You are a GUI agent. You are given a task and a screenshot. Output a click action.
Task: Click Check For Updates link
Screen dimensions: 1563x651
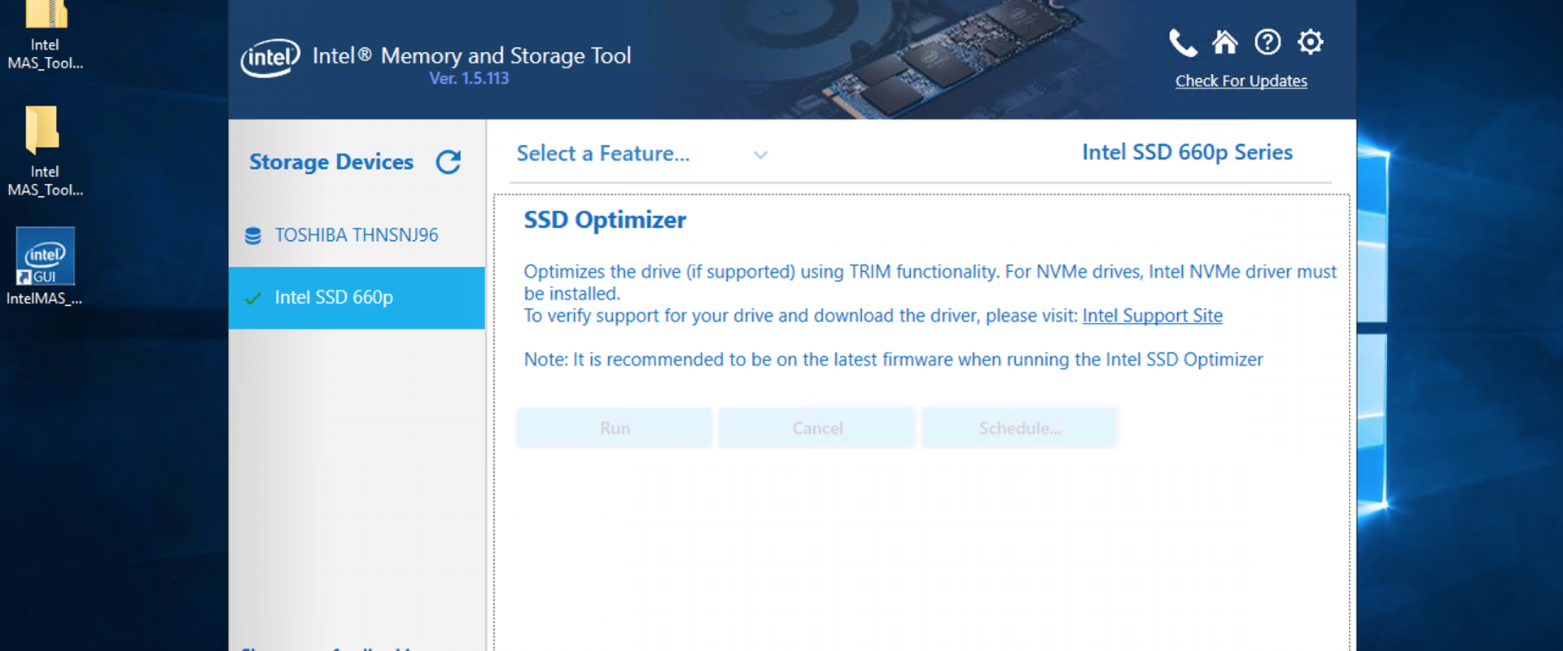[x=1241, y=81]
